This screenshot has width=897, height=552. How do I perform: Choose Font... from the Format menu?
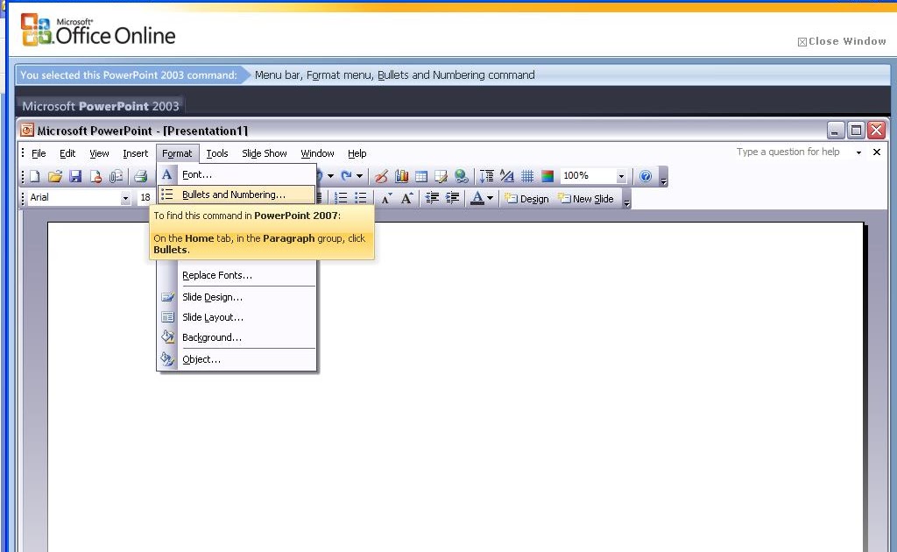(x=237, y=174)
